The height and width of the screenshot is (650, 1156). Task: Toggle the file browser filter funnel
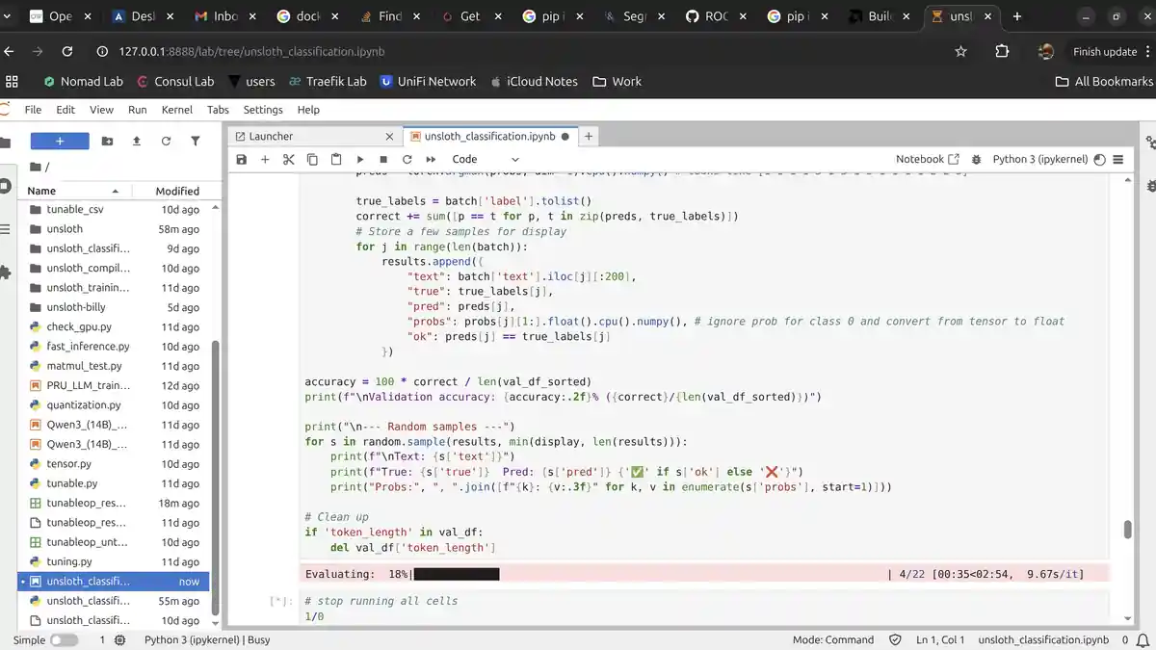[196, 141]
